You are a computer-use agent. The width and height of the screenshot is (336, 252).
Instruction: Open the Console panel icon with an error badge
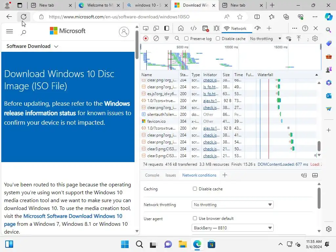point(205,28)
